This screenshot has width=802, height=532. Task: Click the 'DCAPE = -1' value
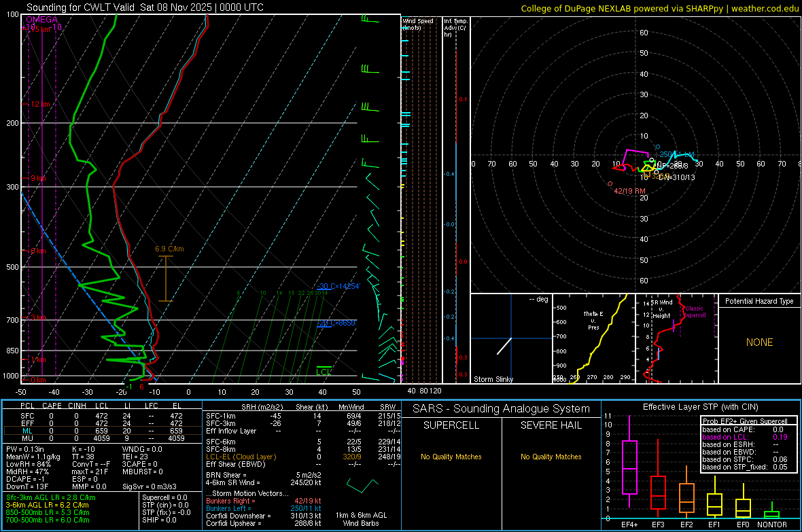click(x=25, y=479)
